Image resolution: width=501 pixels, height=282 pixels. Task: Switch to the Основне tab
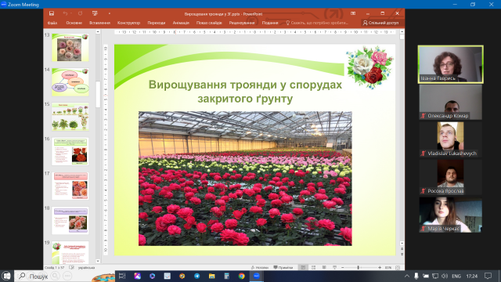click(74, 23)
